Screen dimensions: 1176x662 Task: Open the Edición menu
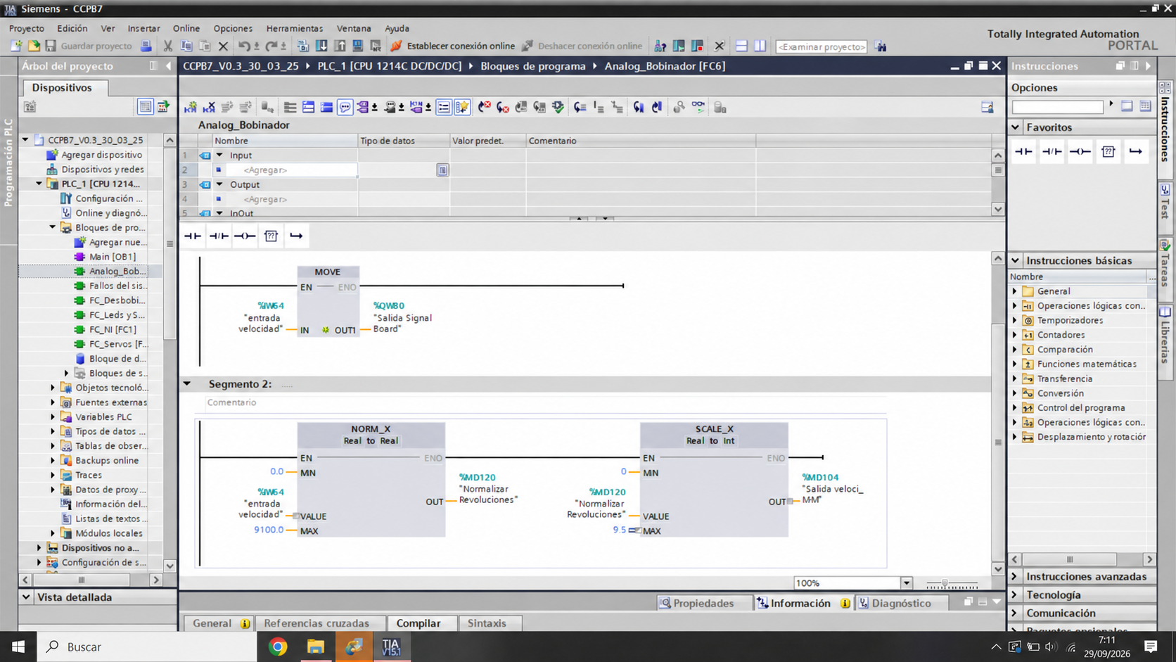pos(72,28)
